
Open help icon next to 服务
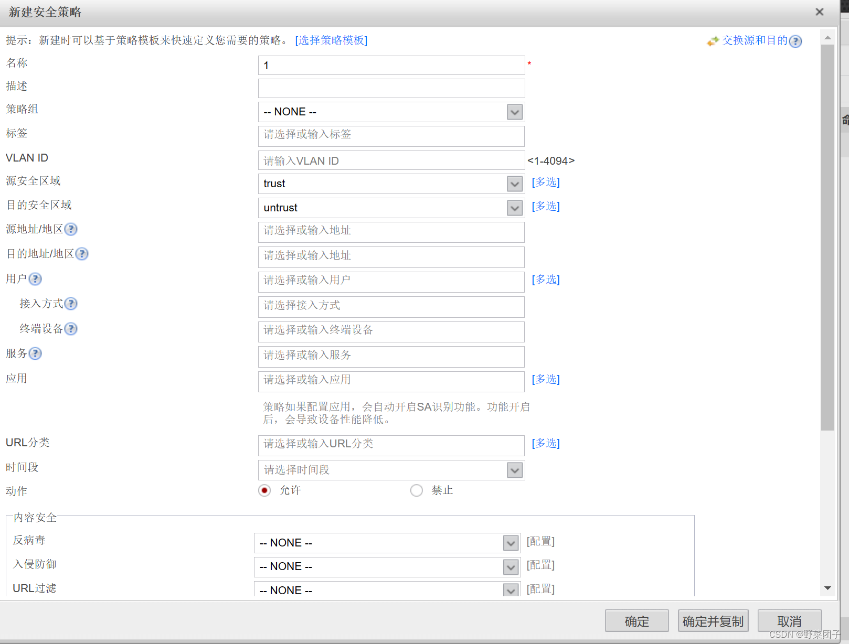click(35, 353)
